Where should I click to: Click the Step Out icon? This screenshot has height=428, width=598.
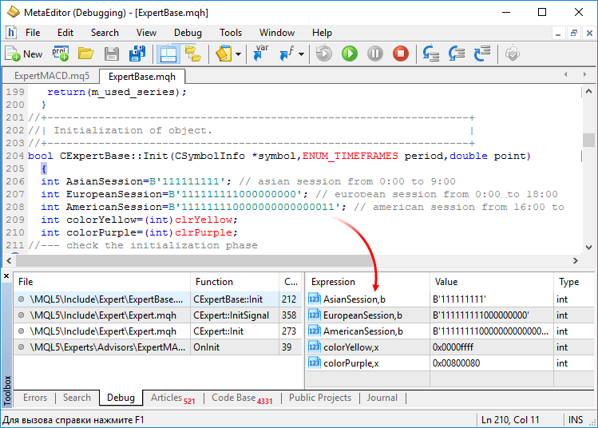point(482,53)
